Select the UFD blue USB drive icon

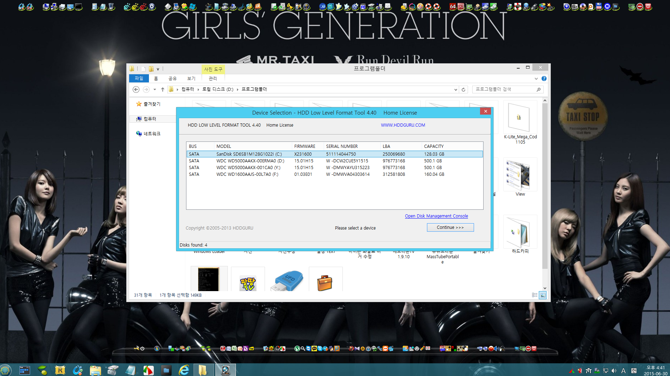(x=287, y=280)
